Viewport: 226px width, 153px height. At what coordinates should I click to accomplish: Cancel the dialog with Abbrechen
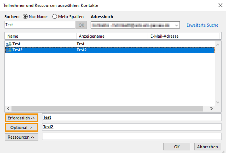[208, 147]
